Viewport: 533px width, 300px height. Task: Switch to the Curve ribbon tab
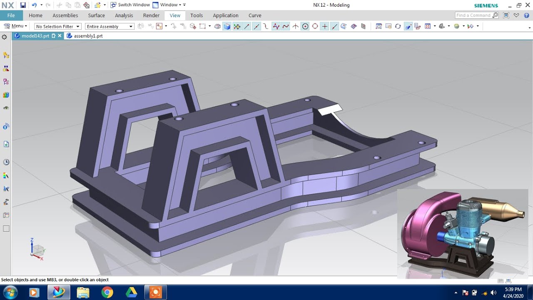click(255, 15)
